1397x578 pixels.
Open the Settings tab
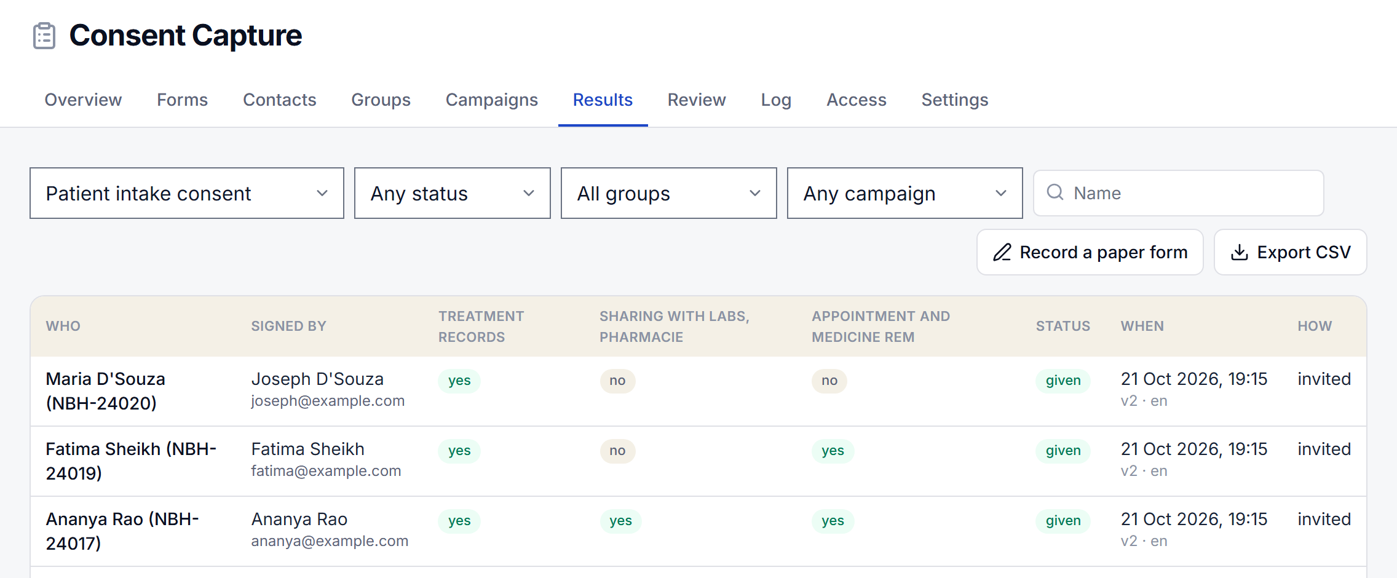coord(955,100)
